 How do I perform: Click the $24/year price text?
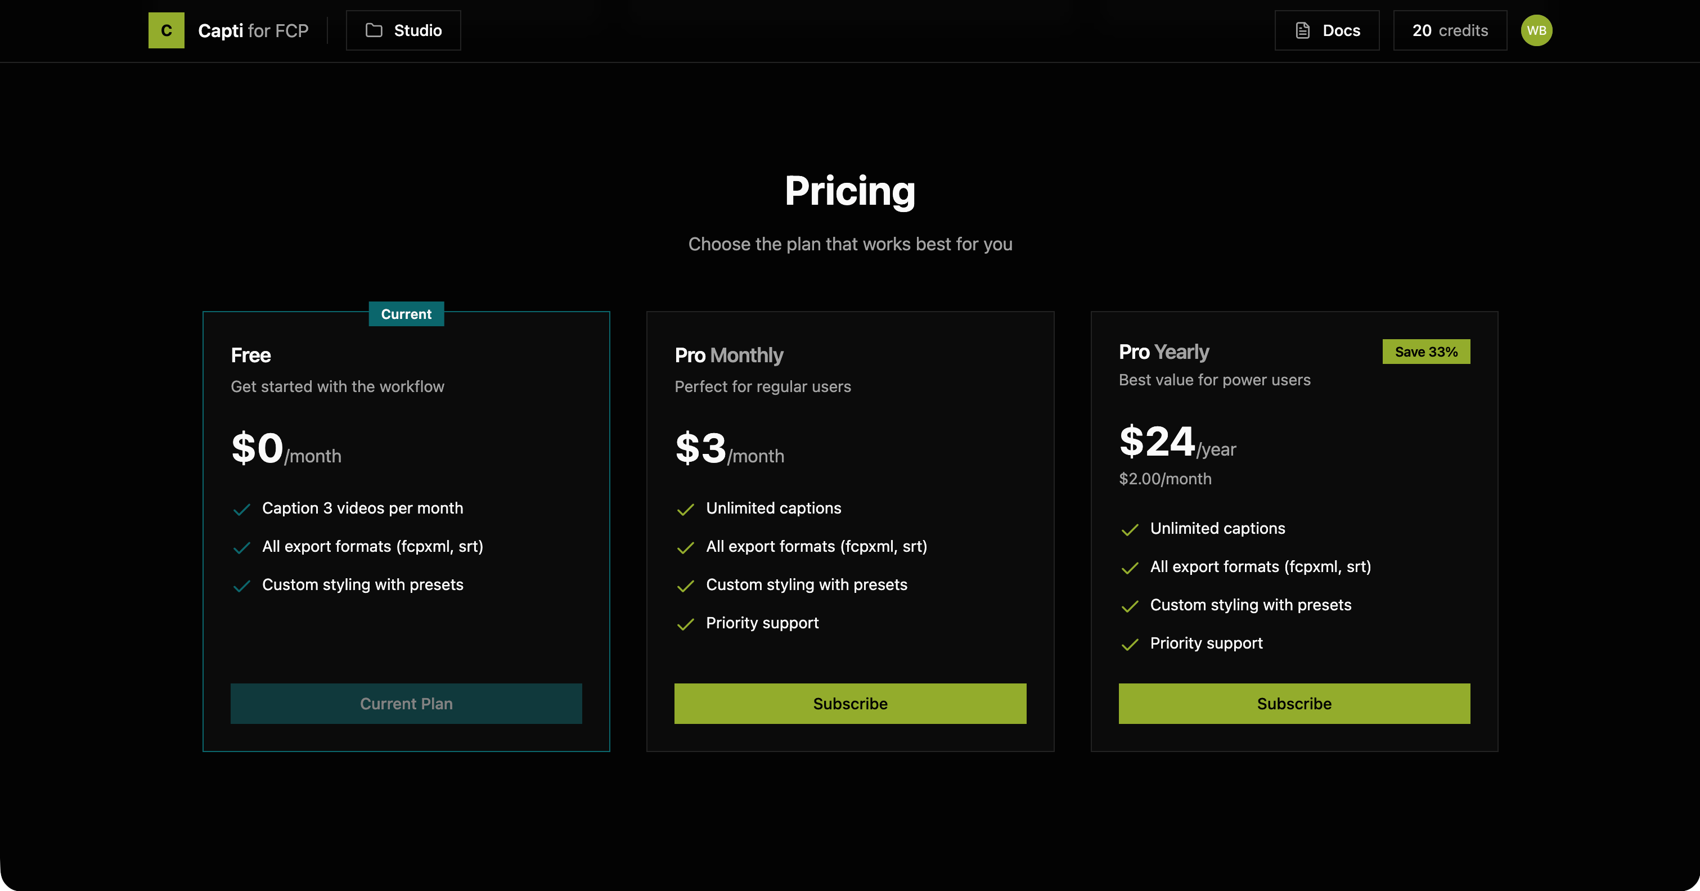coord(1177,442)
